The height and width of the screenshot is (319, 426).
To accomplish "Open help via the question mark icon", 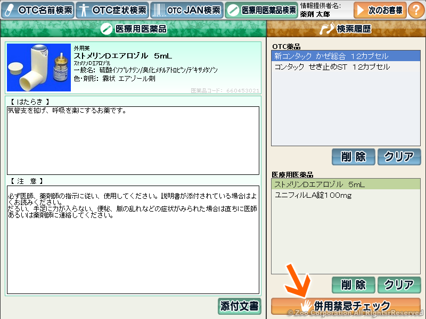I will point(416,10).
